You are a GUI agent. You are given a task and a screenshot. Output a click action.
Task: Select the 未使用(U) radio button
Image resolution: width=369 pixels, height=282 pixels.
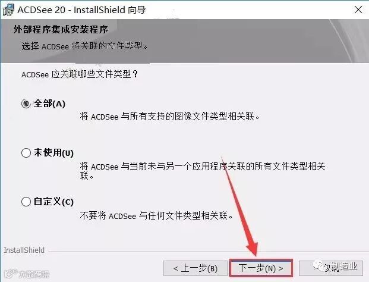pos(26,153)
